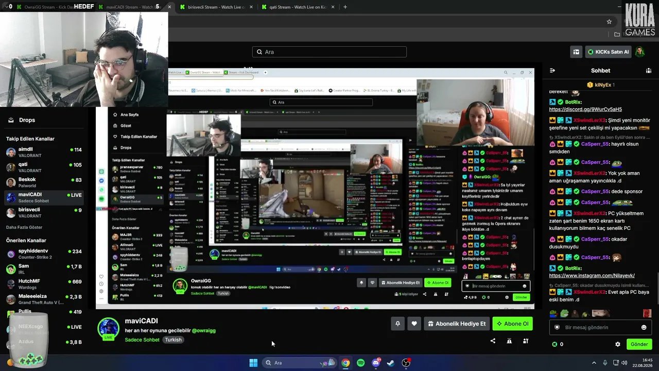Open the Windows Start menu
Image resolution: width=659 pixels, height=371 pixels.
pyautogui.click(x=253, y=363)
